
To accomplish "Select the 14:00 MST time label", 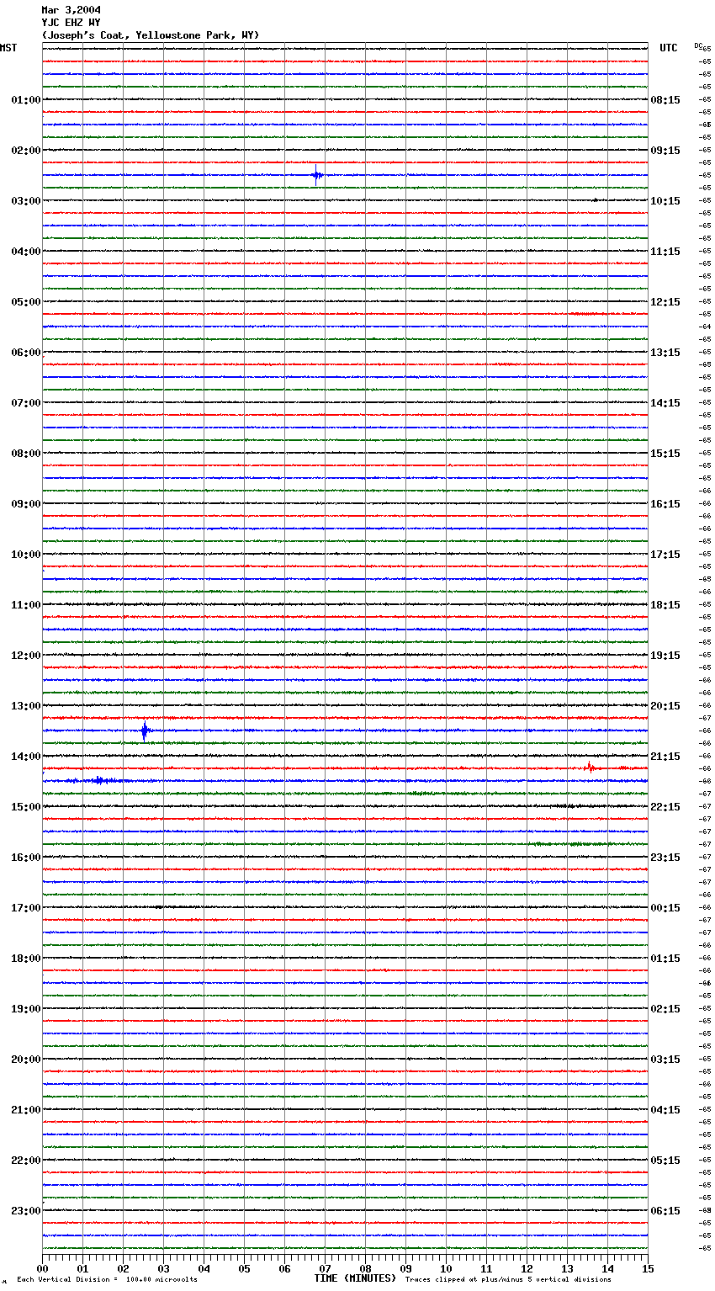I will (x=26, y=757).
